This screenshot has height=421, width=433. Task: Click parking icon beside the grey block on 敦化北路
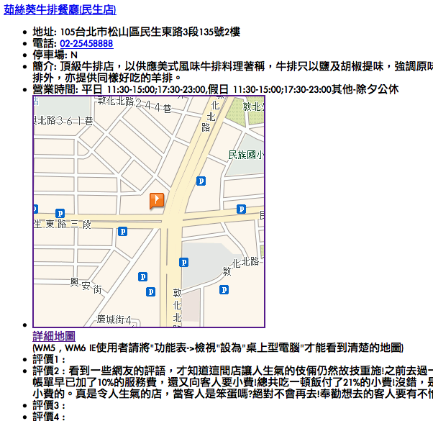183,262
